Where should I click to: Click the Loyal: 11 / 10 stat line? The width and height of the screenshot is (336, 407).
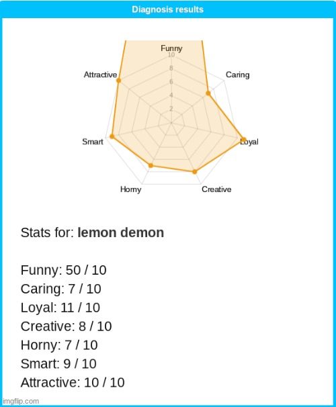point(60,308)
